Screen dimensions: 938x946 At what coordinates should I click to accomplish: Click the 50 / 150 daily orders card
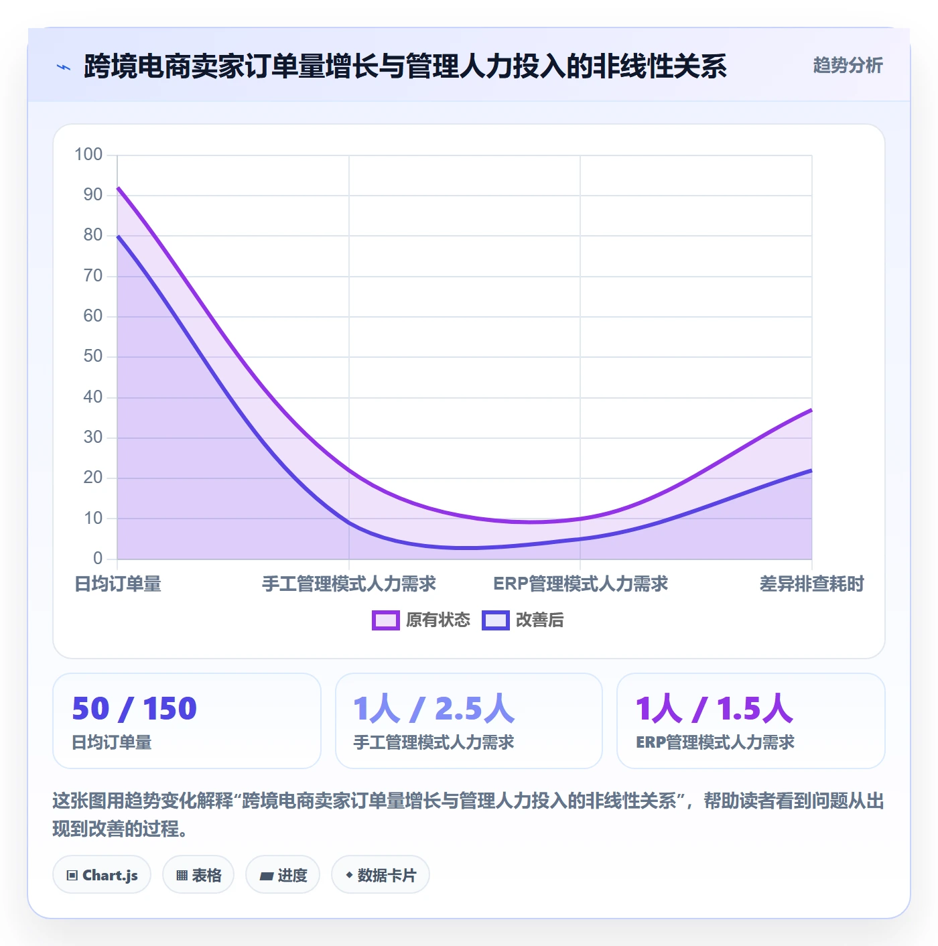(187, 721)
